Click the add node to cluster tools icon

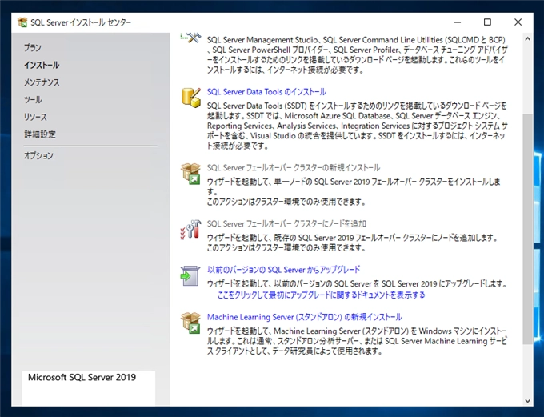191,229
